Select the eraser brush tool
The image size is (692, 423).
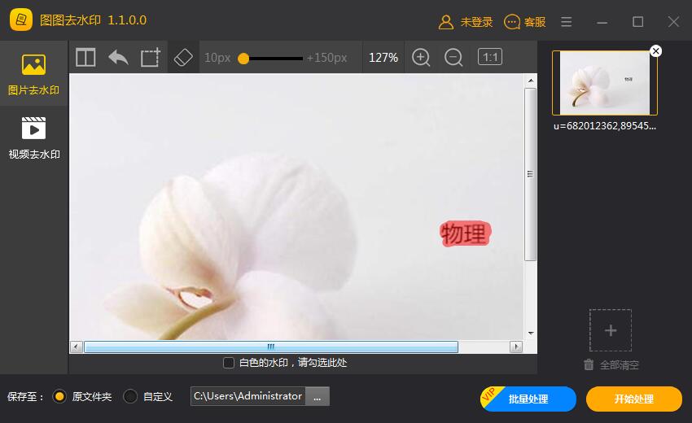pos(183,57)
